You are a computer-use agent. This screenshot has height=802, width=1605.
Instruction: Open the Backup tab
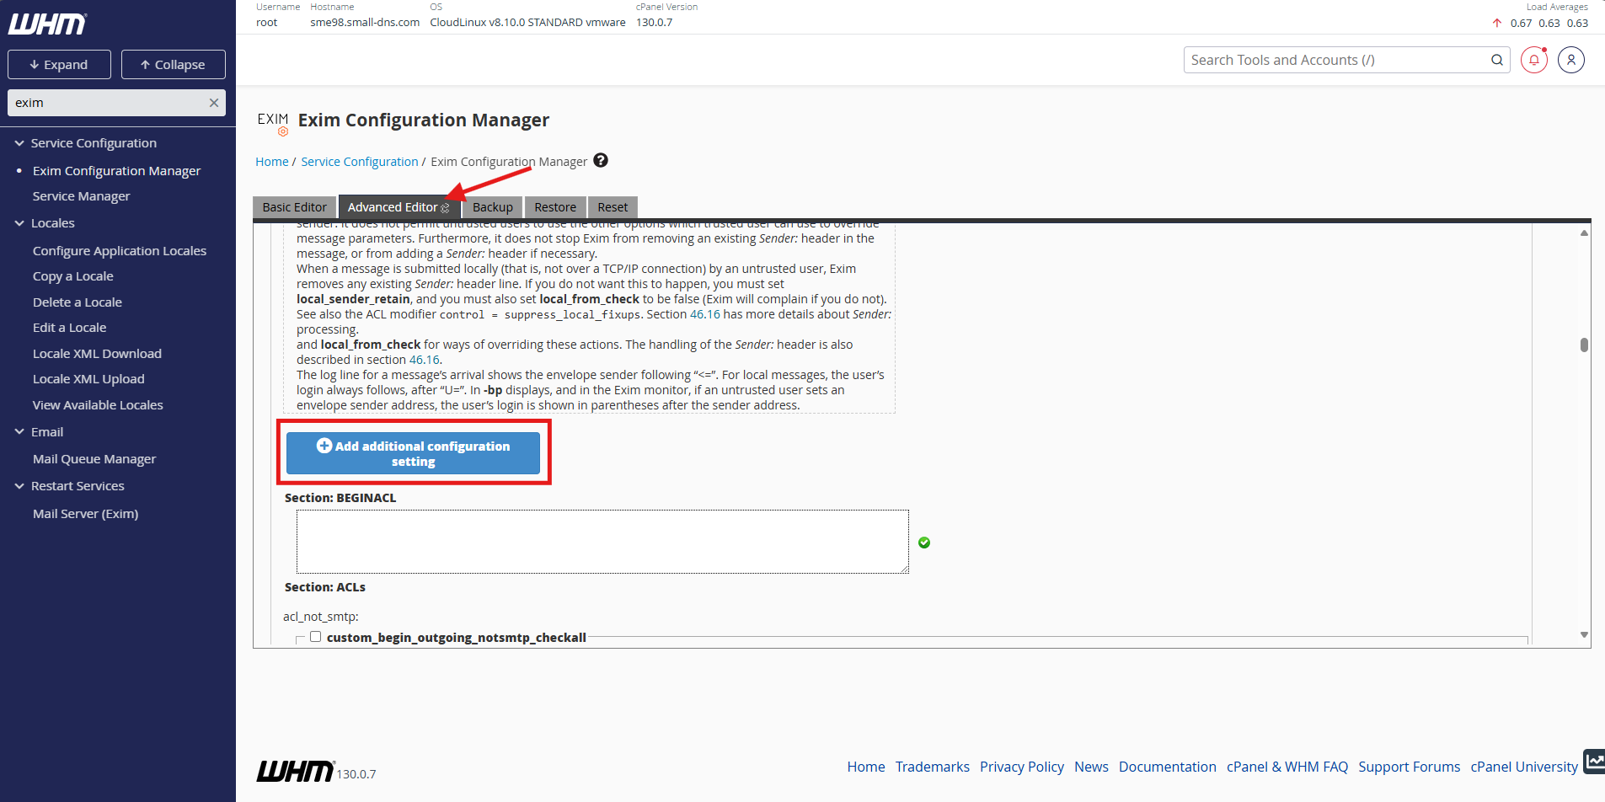point(493,207)
